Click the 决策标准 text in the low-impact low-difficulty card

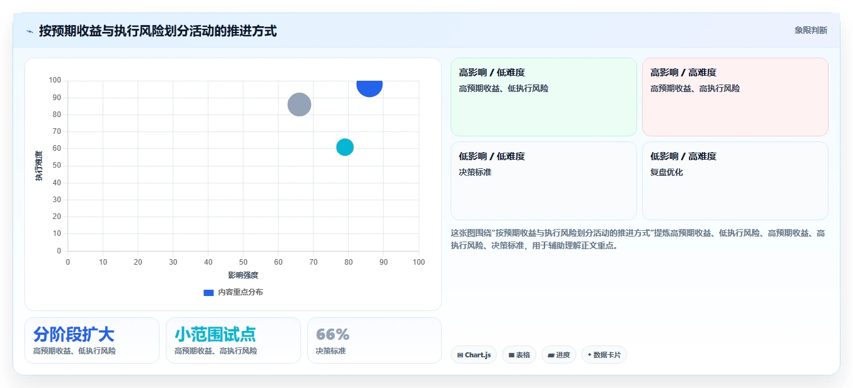[475, 172]
